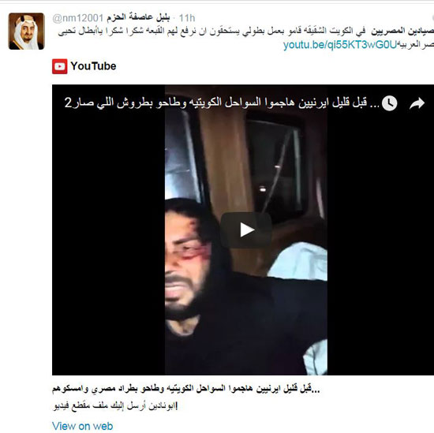
Task: Click the hashtag text beside youtu.be link
Action: coord(416,45)
